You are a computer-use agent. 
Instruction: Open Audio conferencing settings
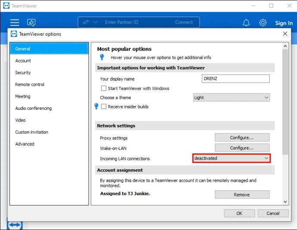pyautogui.click(x=49, y=108)
